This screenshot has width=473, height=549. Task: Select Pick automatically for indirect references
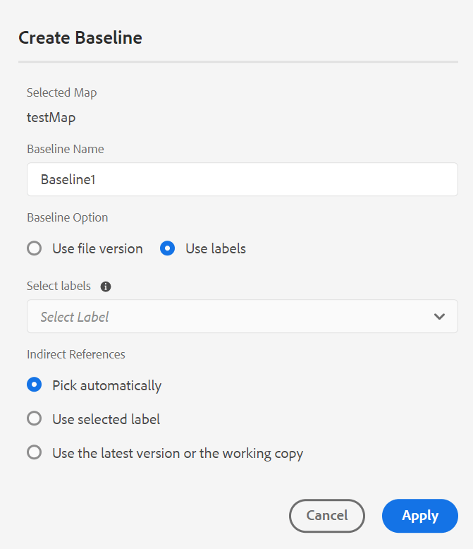click(x=34, y=385)
